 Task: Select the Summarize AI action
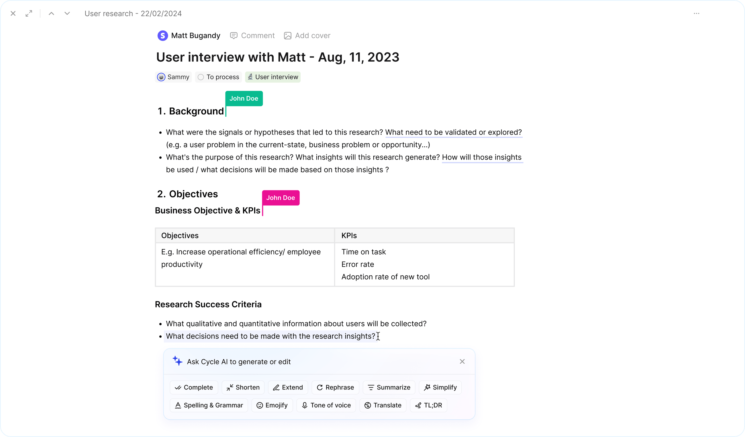[389, 387]
